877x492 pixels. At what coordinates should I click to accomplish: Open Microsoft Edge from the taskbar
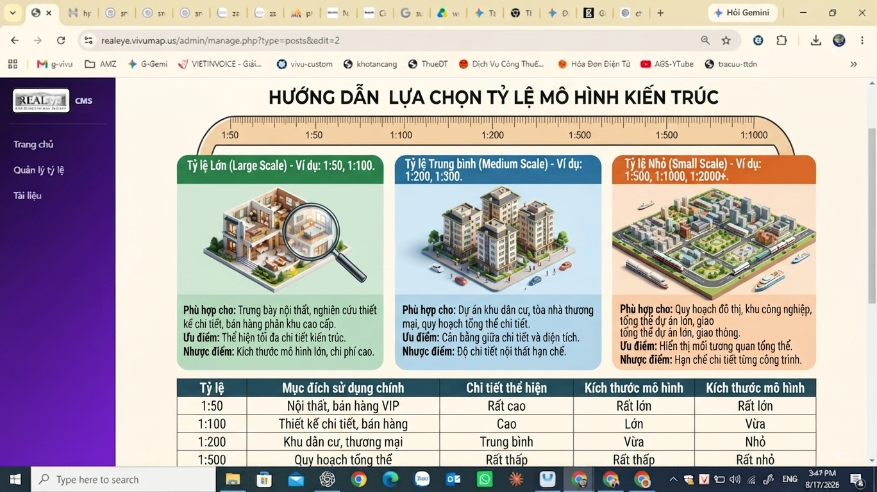click(390, 479)
